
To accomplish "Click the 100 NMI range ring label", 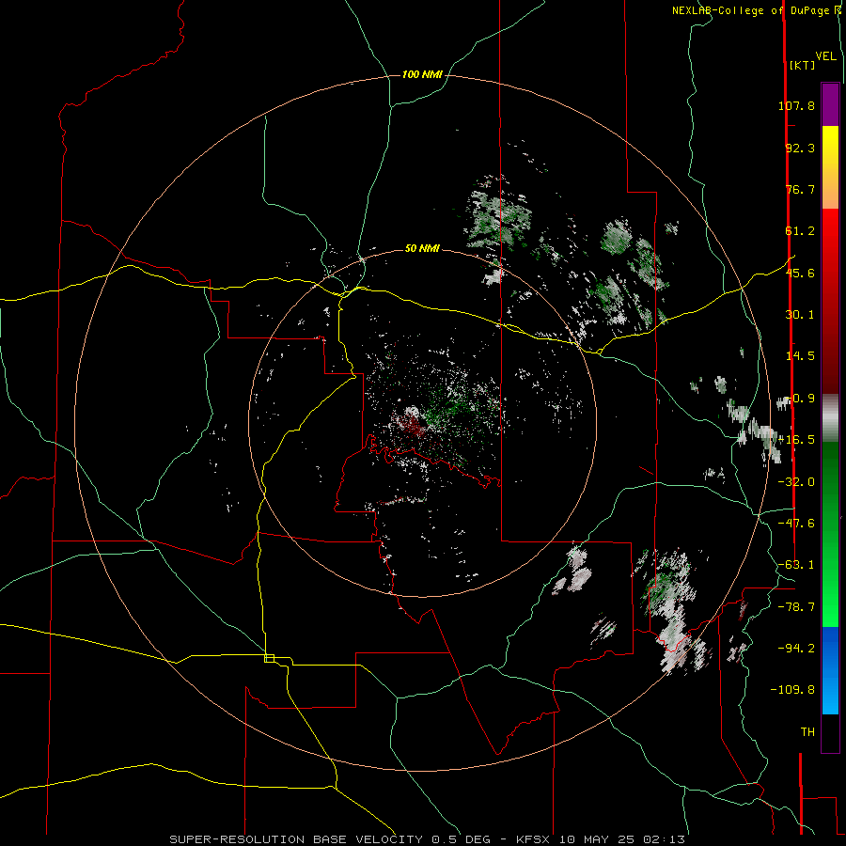I will 422,74.
